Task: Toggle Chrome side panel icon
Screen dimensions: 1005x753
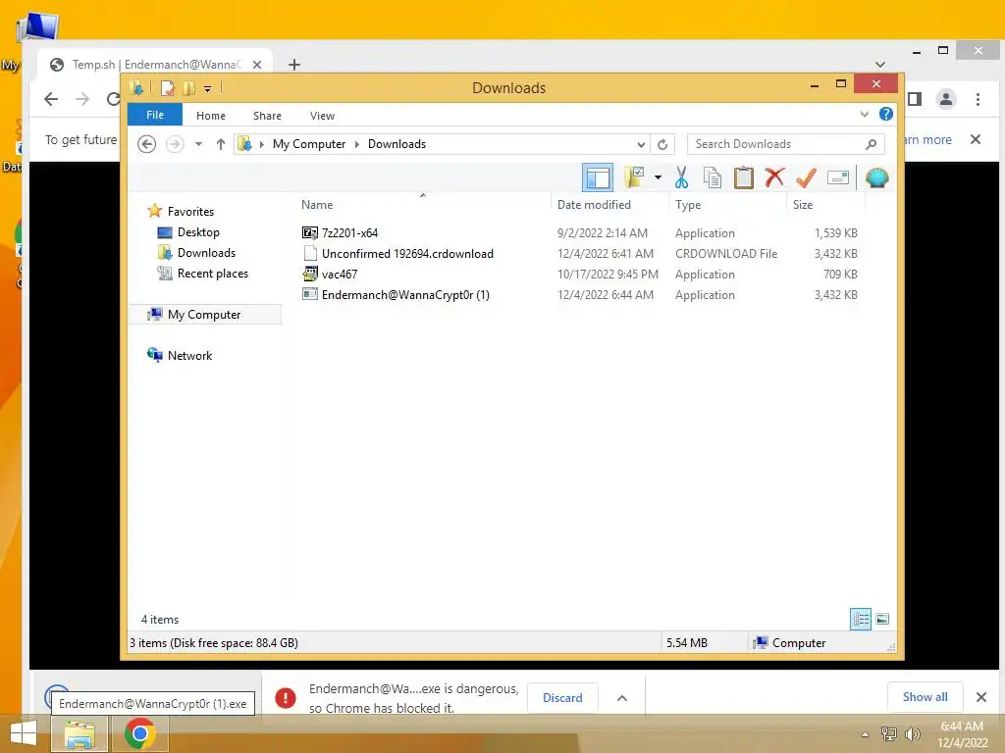Action: click(915, 99)
